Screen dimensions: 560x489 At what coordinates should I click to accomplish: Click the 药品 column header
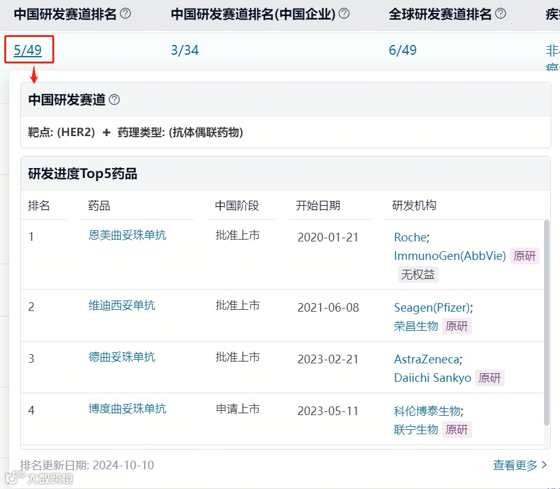click(x=99, y=206)
